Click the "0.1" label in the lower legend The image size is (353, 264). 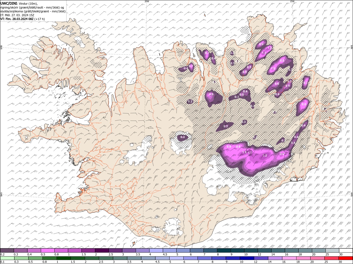point(2,262)
